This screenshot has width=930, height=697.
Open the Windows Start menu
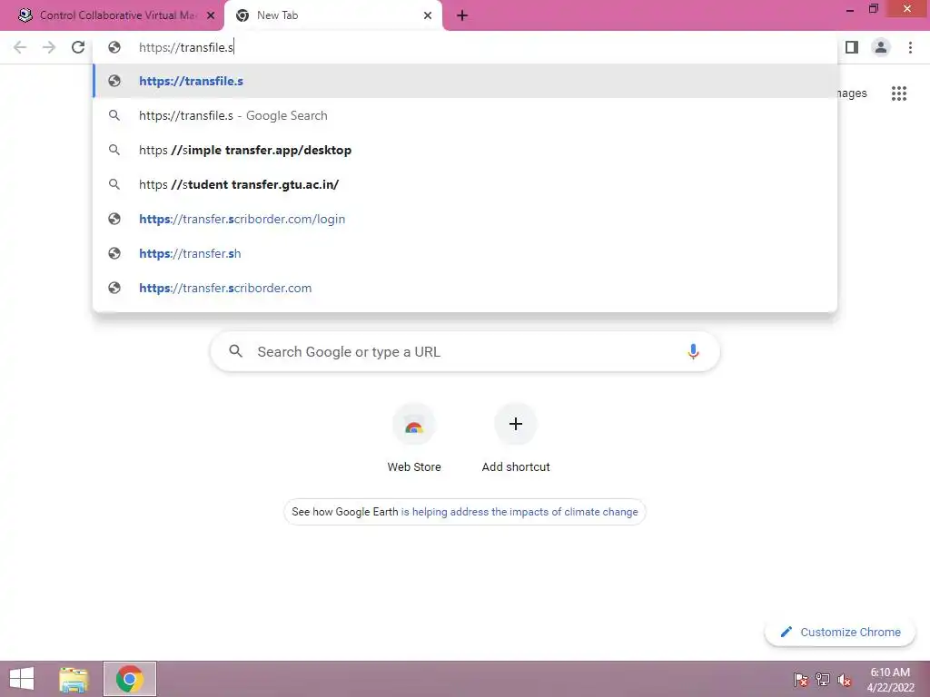pyautogui.click(x=22, y=679)
